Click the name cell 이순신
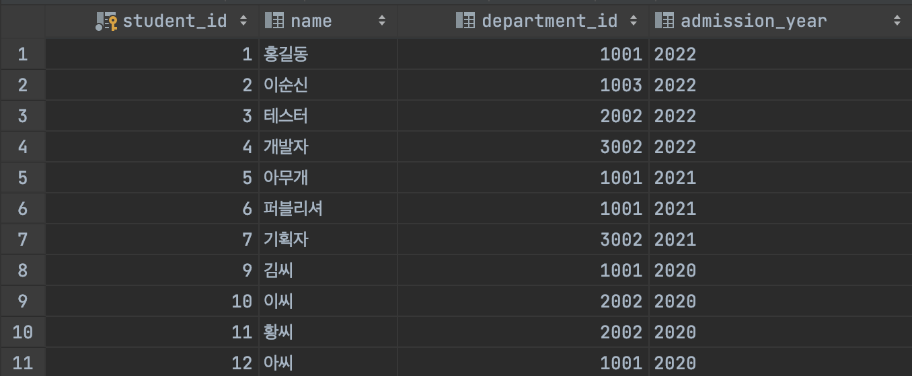 pyautogui.click(x=328, y=85)
